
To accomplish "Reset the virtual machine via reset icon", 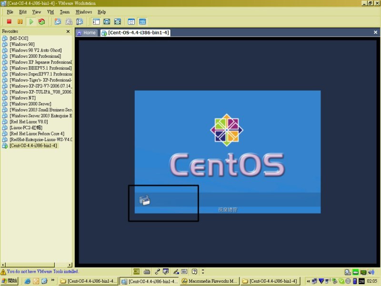I will [42, 21].
